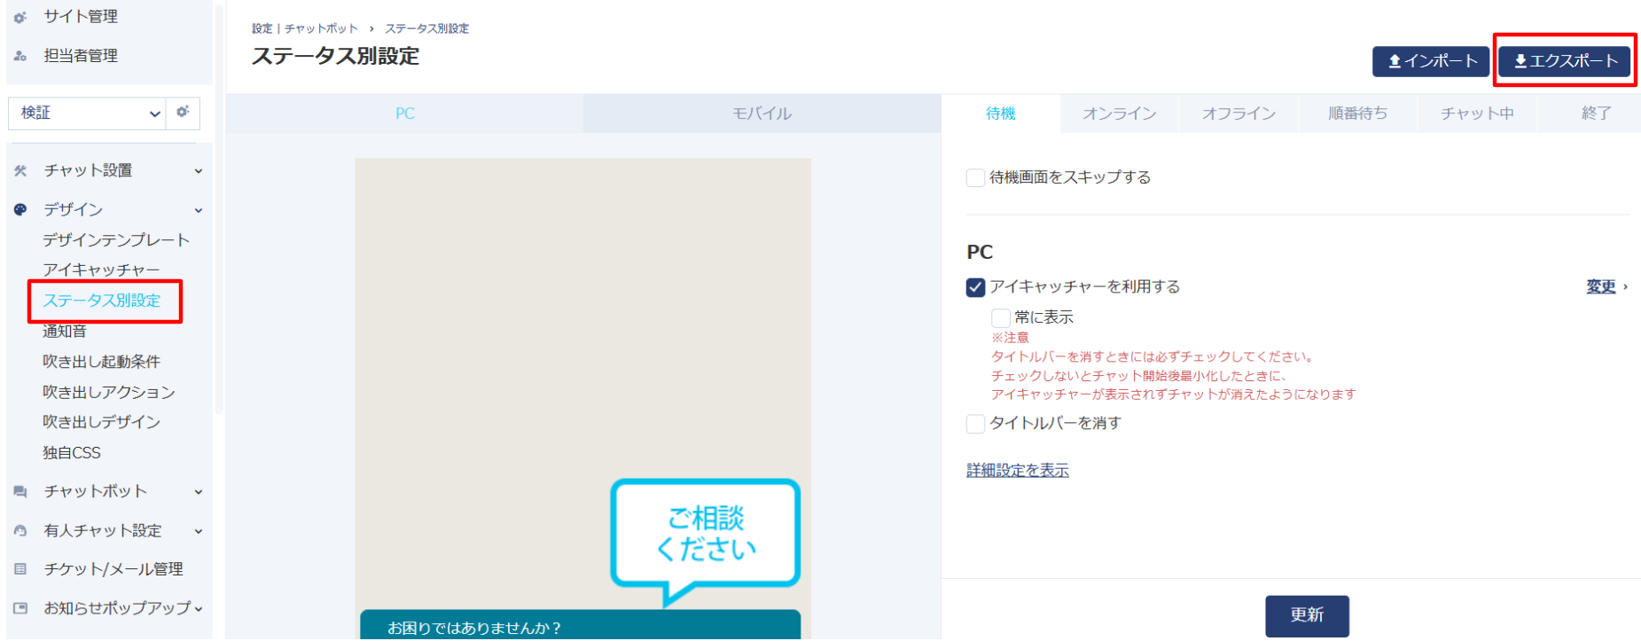1641x641 pixels.
Task: Expand the お知らせポップアップ chevron
Action: (x=199, y=608)
